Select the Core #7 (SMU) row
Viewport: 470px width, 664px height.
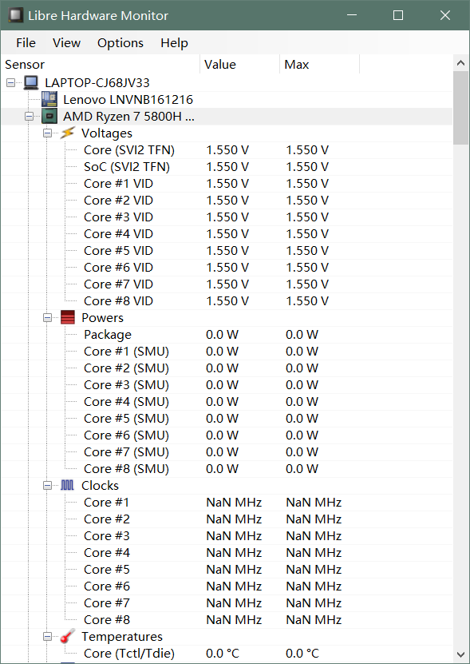tap(227, 451)
